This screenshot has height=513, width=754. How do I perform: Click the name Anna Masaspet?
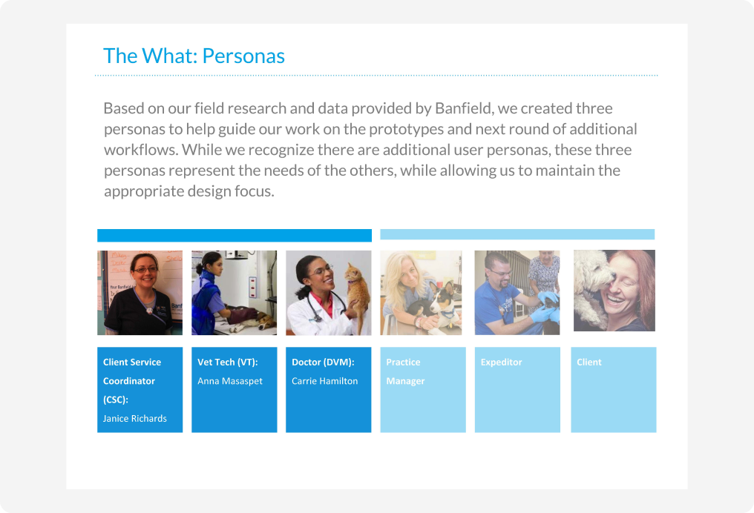pos(230,381)
